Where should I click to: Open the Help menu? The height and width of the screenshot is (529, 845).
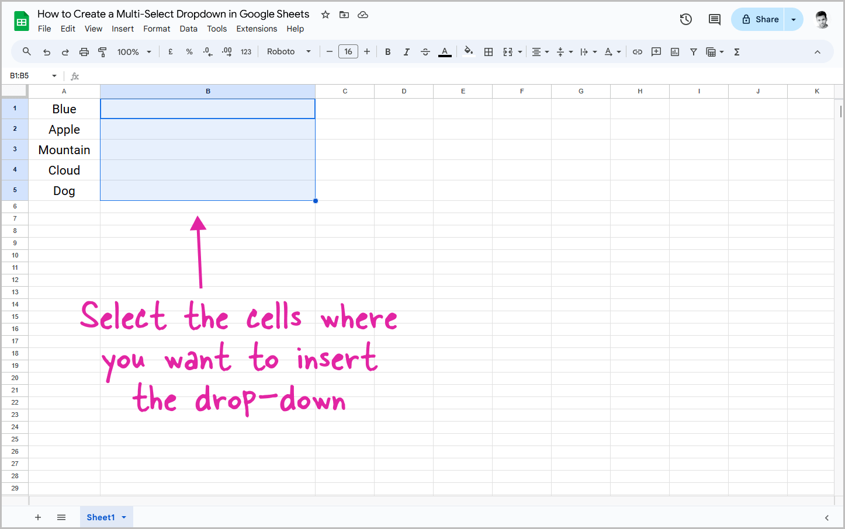click(295, 29)
